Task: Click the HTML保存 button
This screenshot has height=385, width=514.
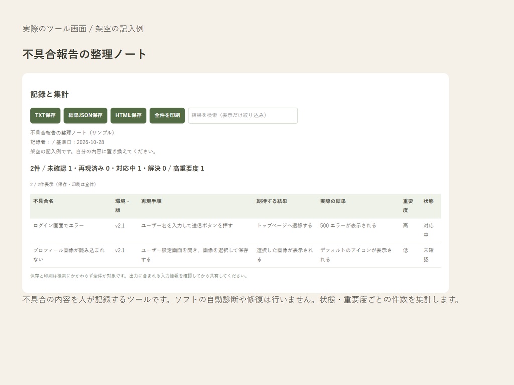Action: [x=128, y=116]
